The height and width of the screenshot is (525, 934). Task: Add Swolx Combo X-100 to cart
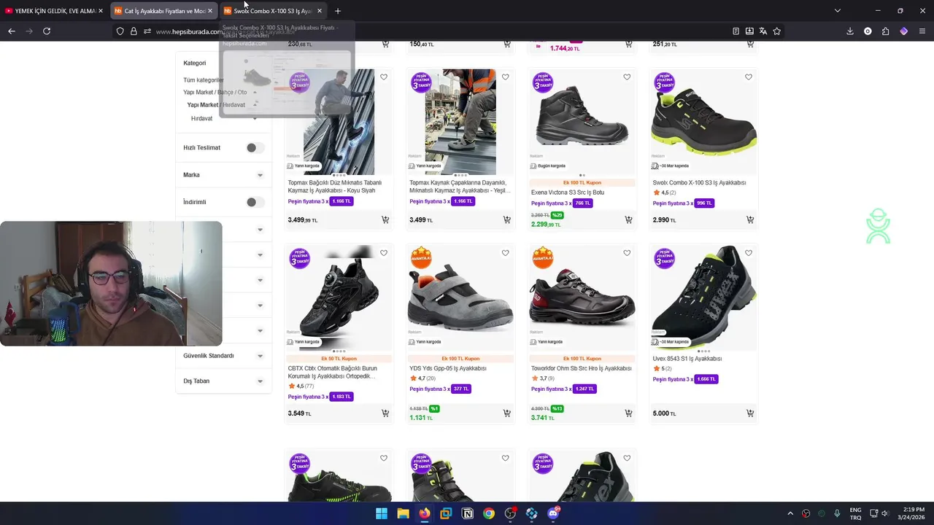point(750,219)
